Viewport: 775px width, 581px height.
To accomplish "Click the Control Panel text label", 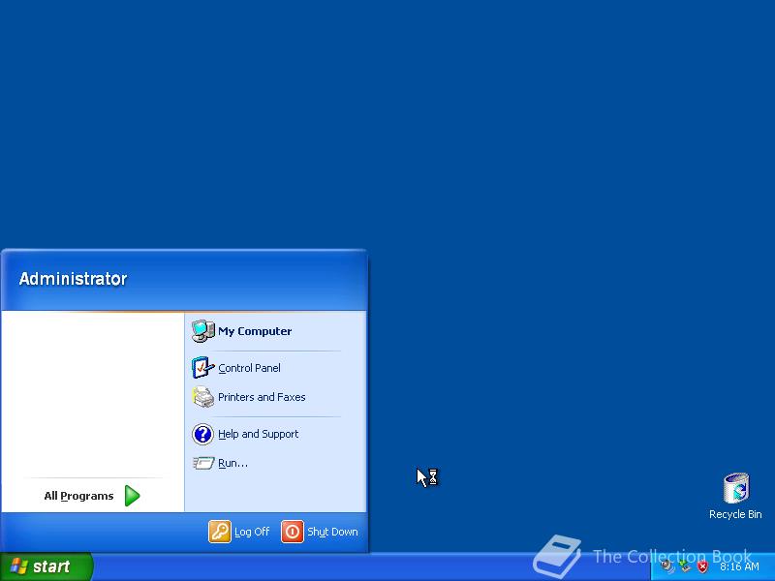I will pyautogui.click(x=250, y=368).
